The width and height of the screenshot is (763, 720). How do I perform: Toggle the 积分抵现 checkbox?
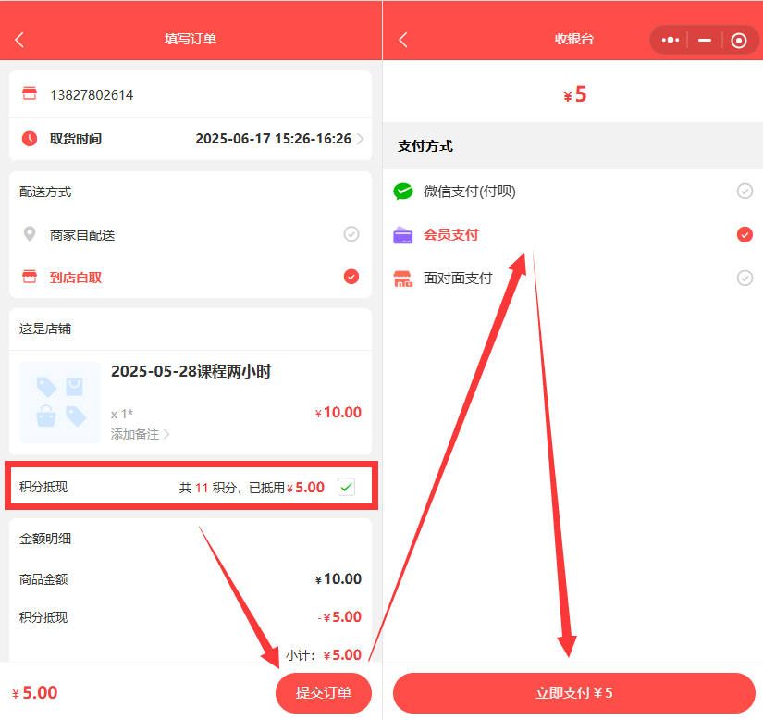pos(346,487)
